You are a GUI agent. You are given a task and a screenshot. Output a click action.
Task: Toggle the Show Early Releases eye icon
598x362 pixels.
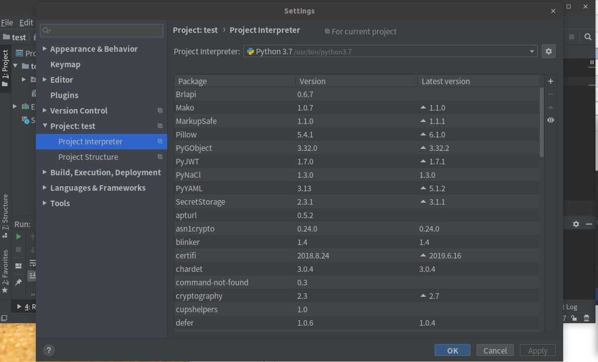pos(551,120)
